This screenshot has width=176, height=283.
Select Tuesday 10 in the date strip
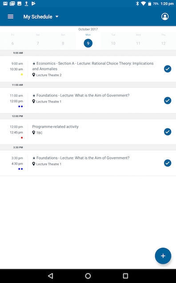coord(113,41)
